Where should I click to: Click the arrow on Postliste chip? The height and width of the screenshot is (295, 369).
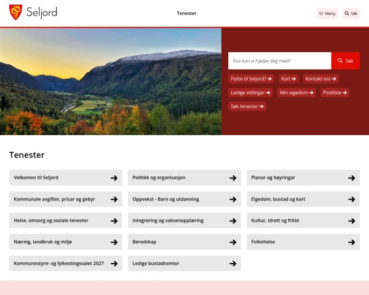(x=344, y=93)
